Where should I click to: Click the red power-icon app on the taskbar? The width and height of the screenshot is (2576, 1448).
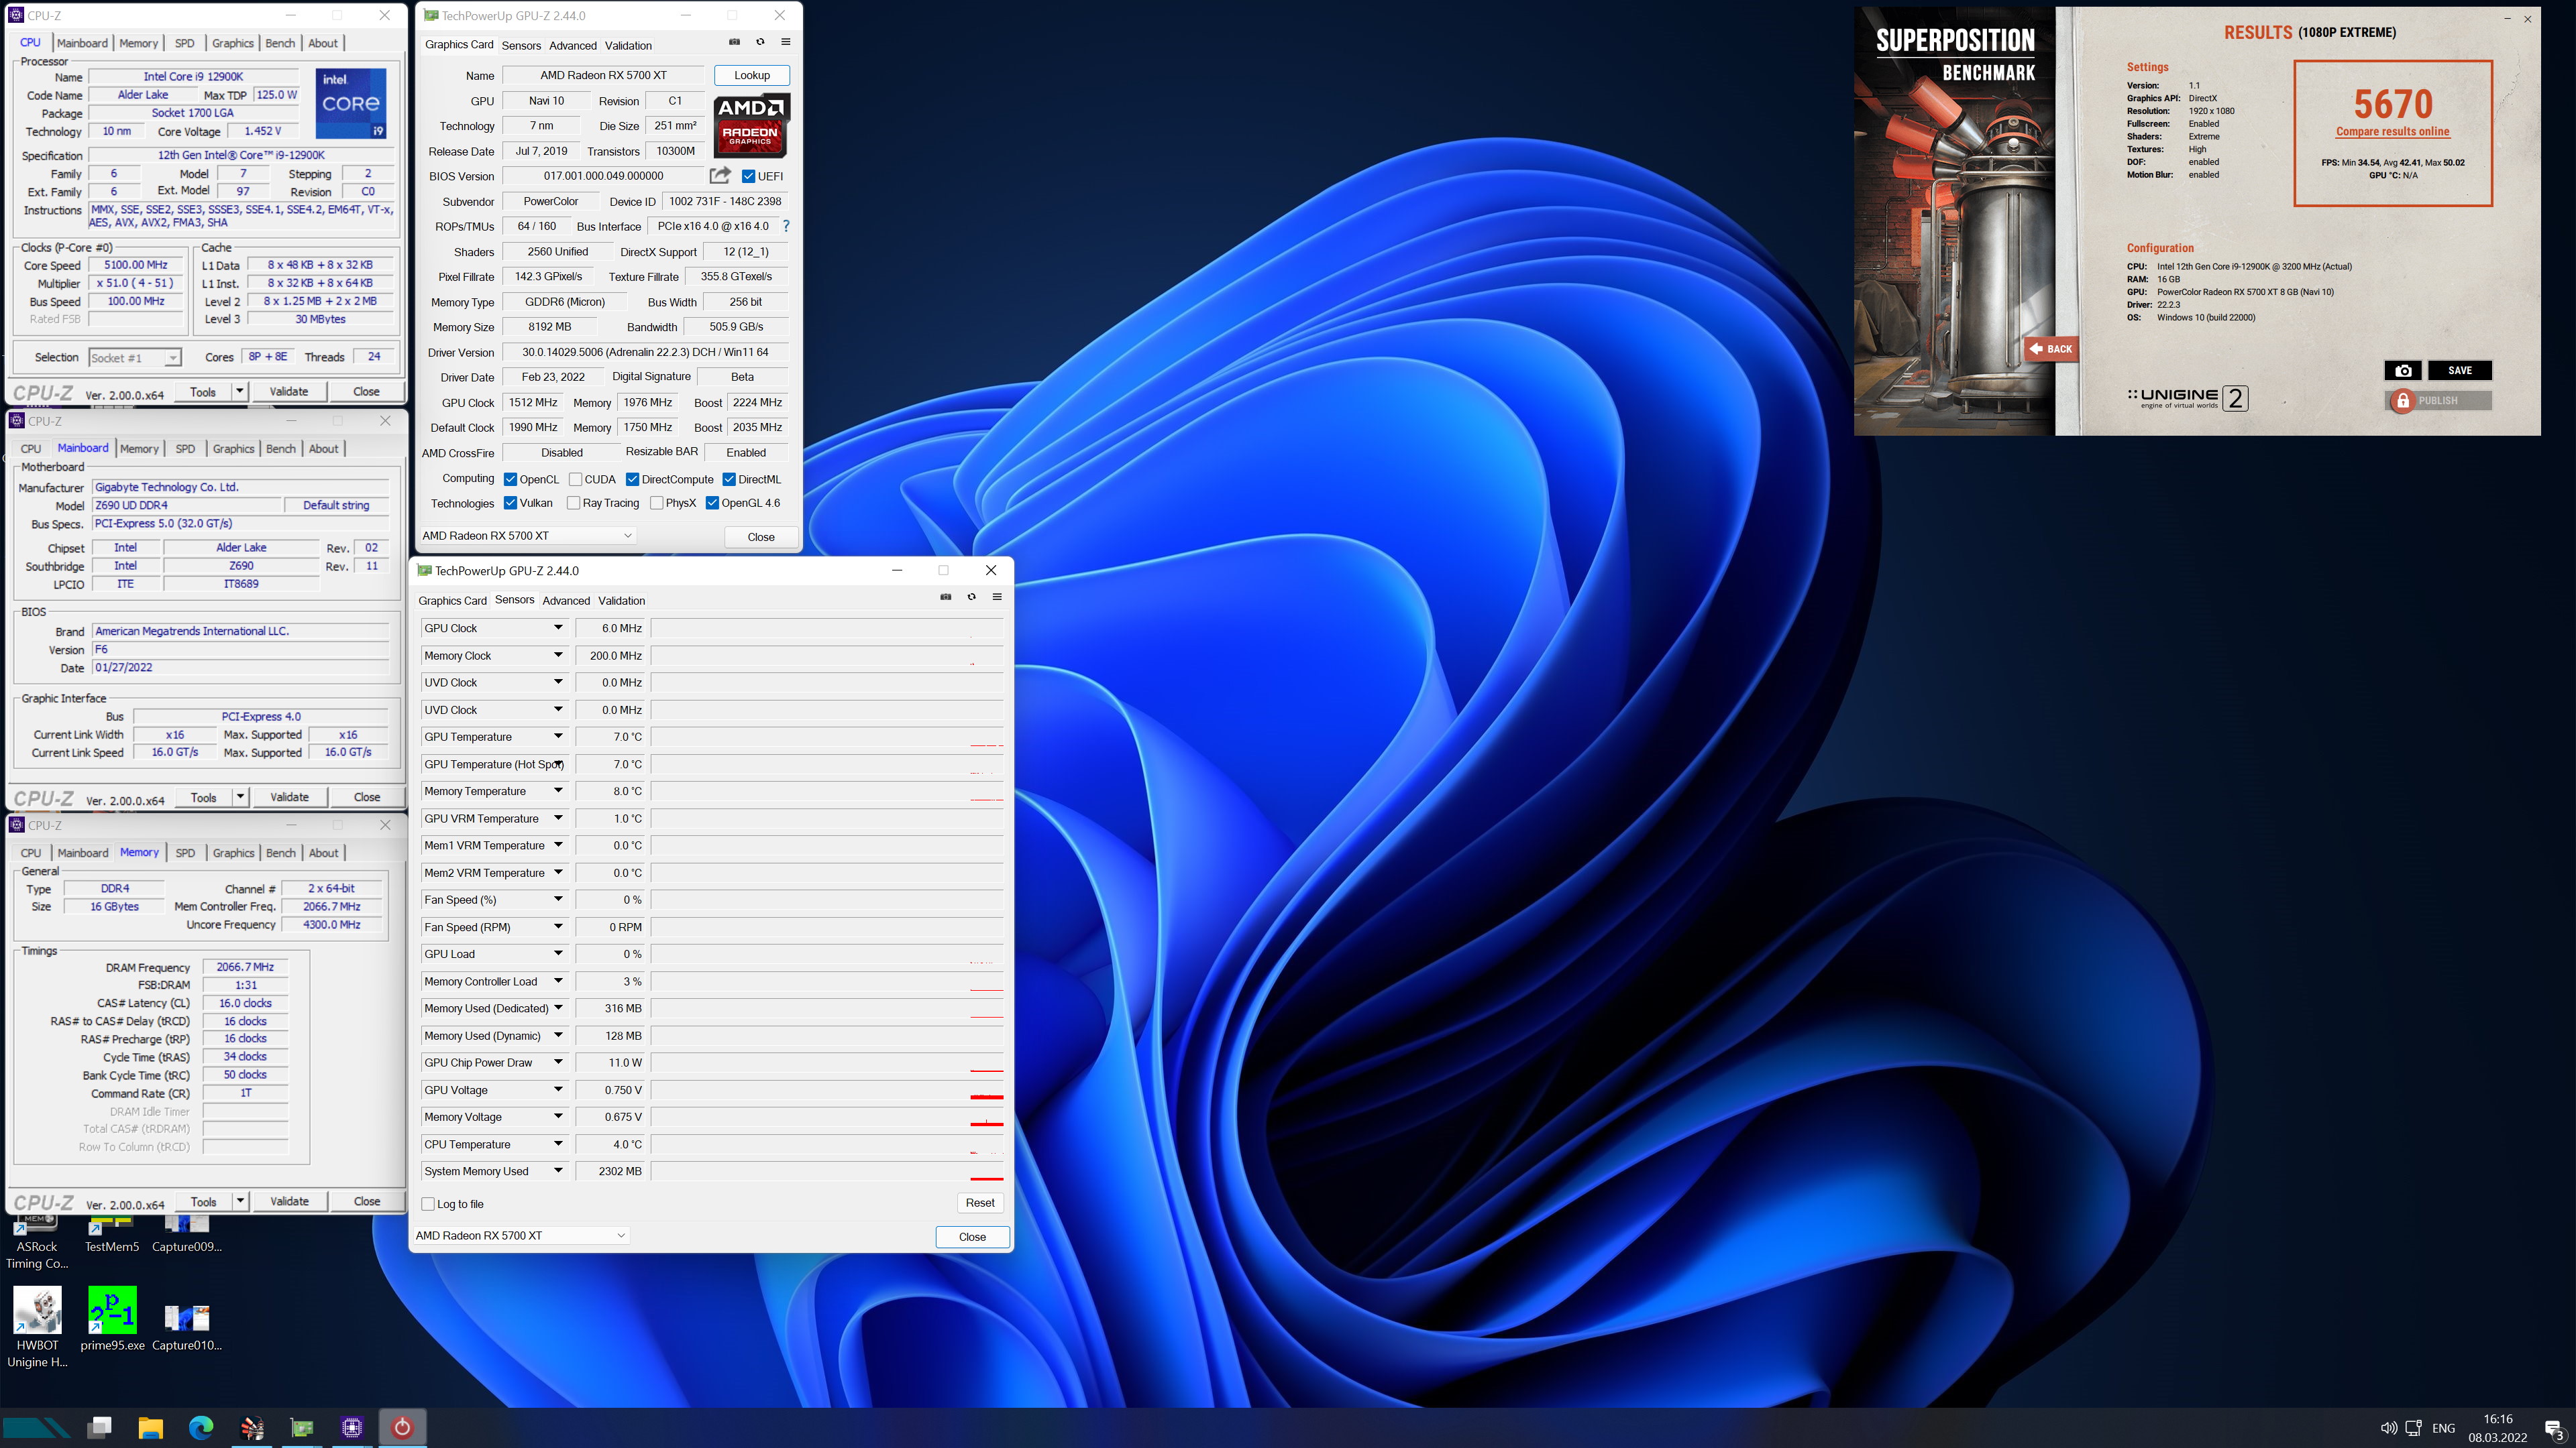point(402,1427)
